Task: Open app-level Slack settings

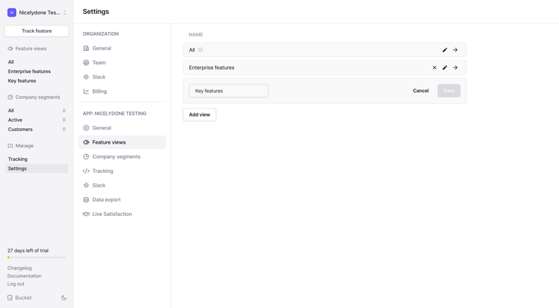Action: click(x=122, y=185)
